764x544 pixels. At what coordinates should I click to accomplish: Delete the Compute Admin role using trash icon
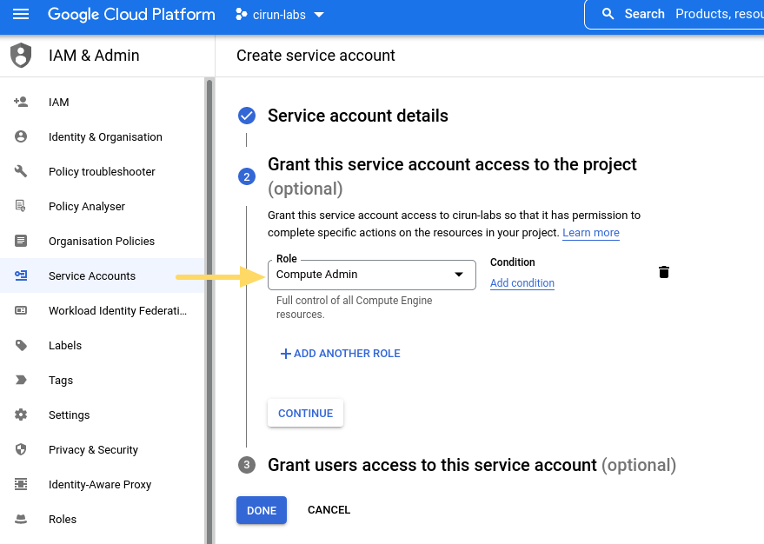tap(663, 272)
